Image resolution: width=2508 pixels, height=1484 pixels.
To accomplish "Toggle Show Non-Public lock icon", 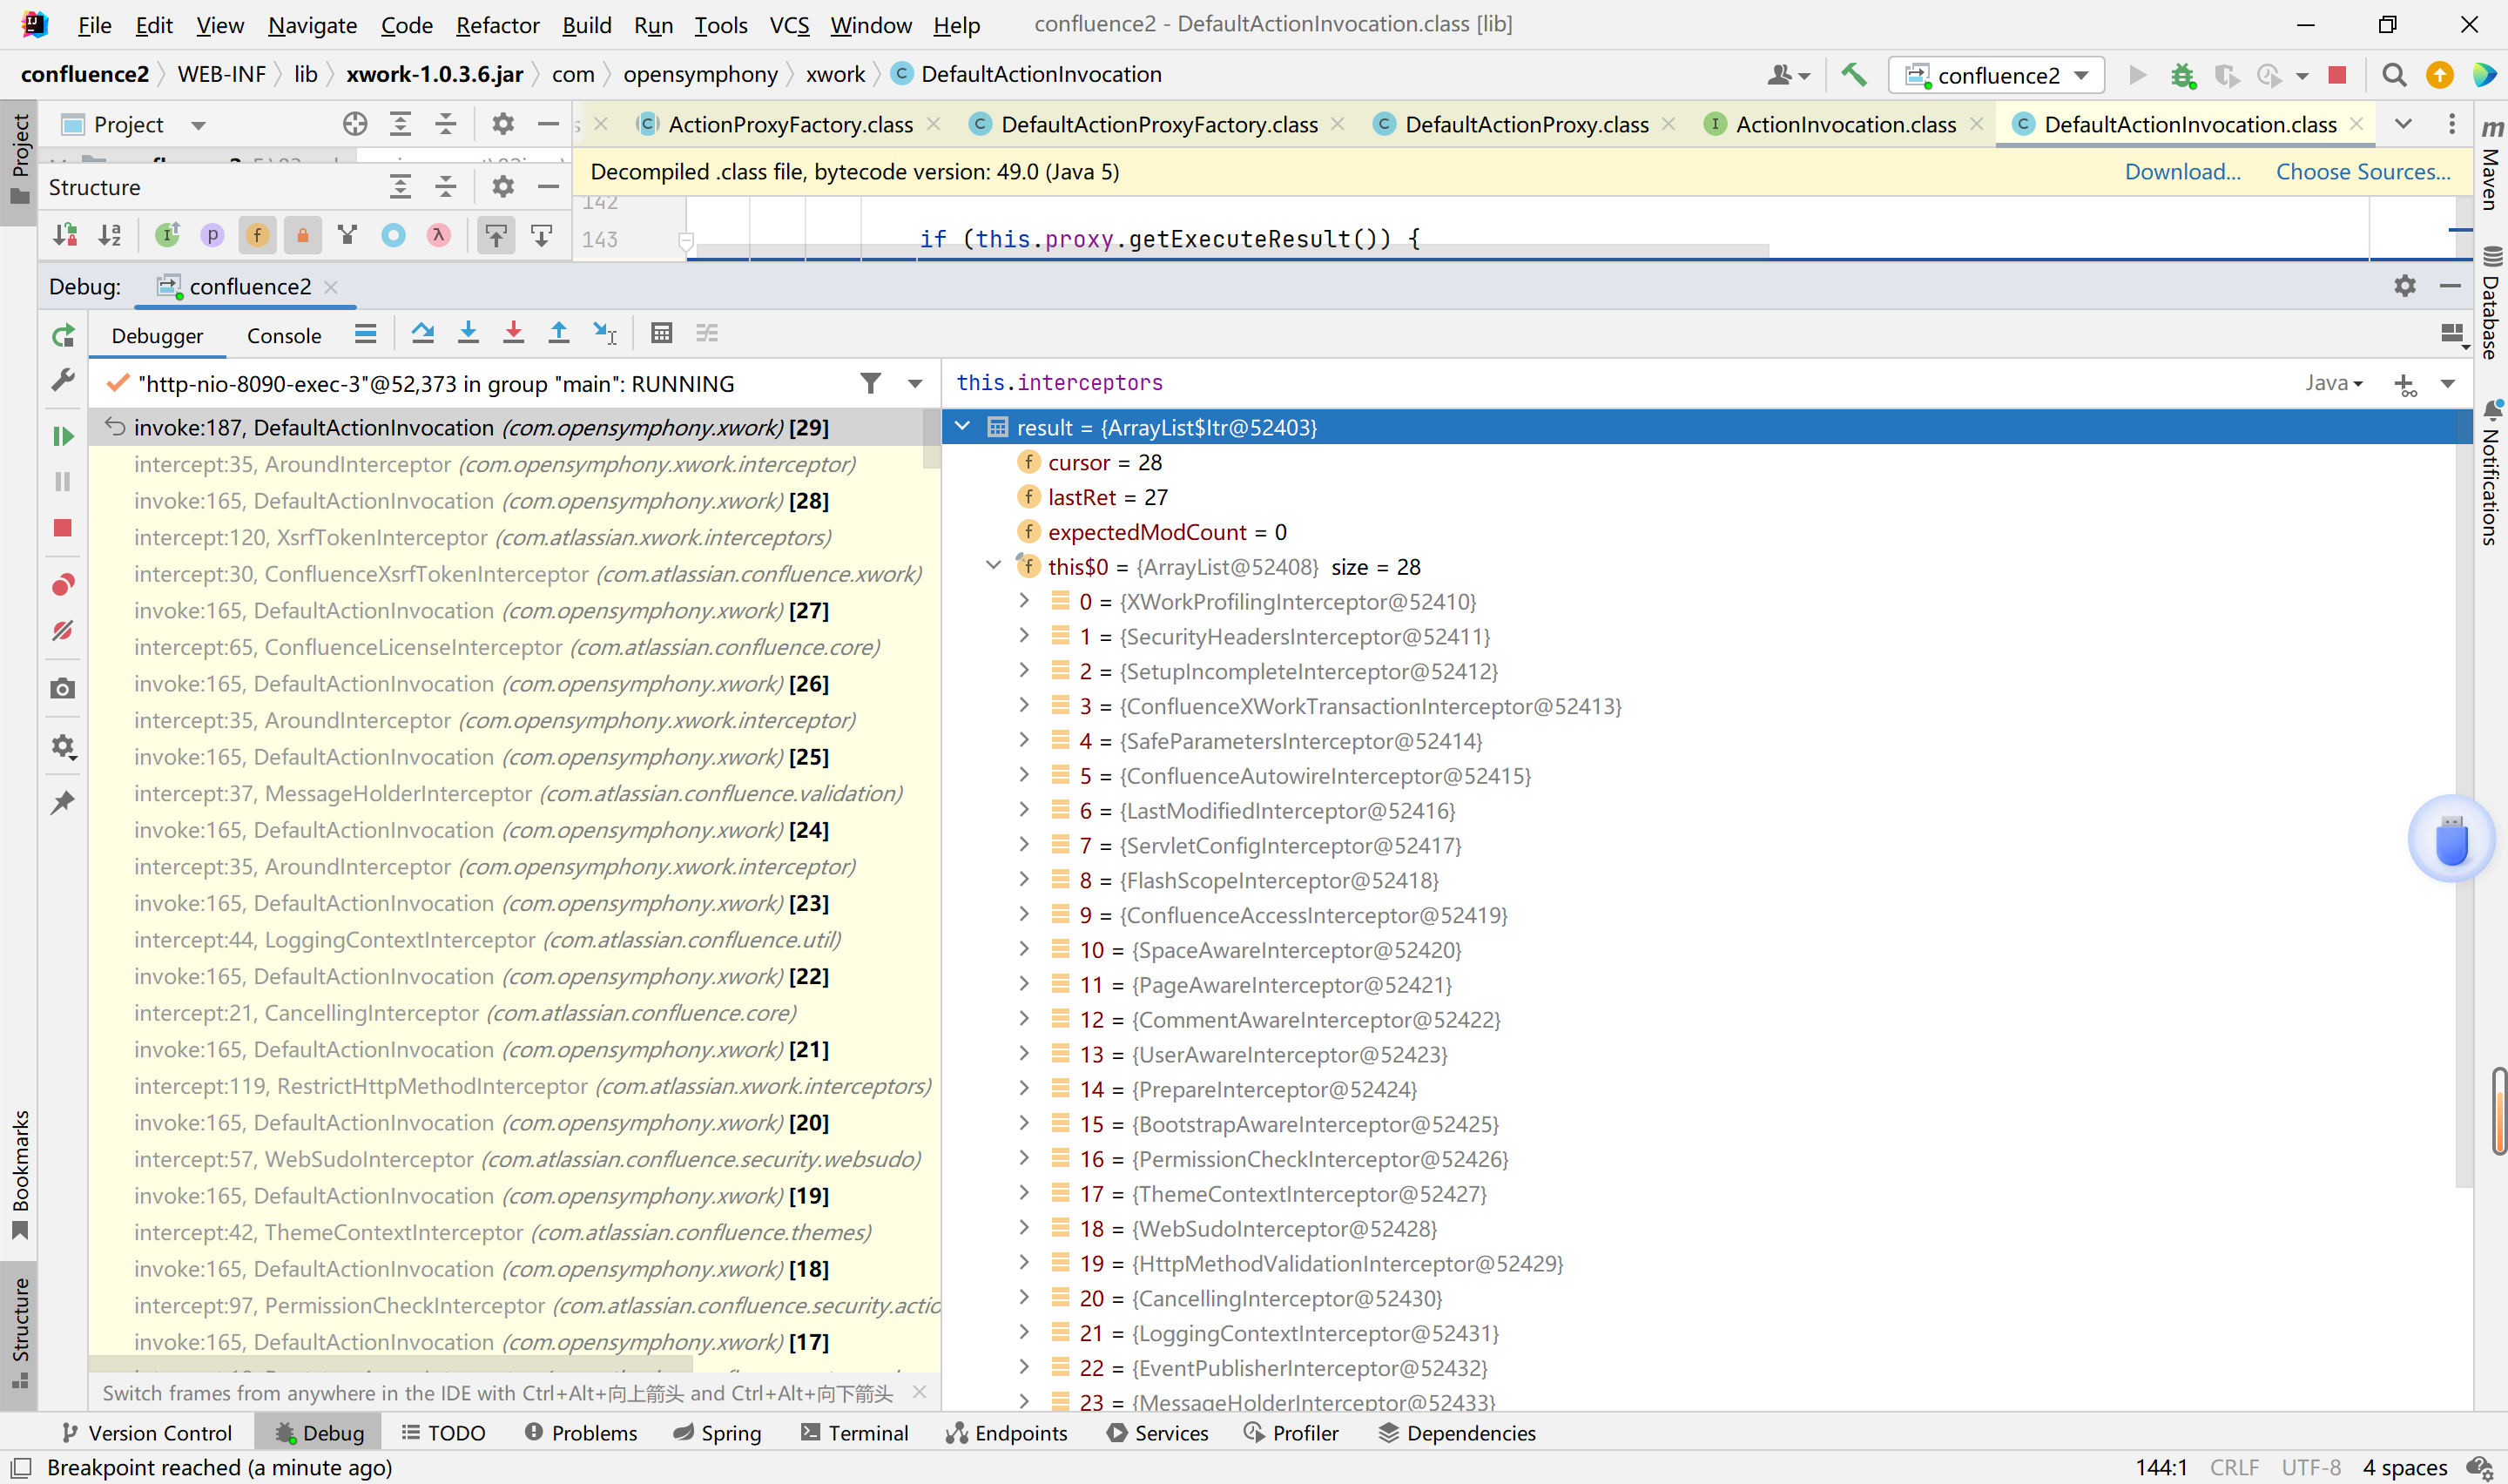I will (x=302, y=235).
